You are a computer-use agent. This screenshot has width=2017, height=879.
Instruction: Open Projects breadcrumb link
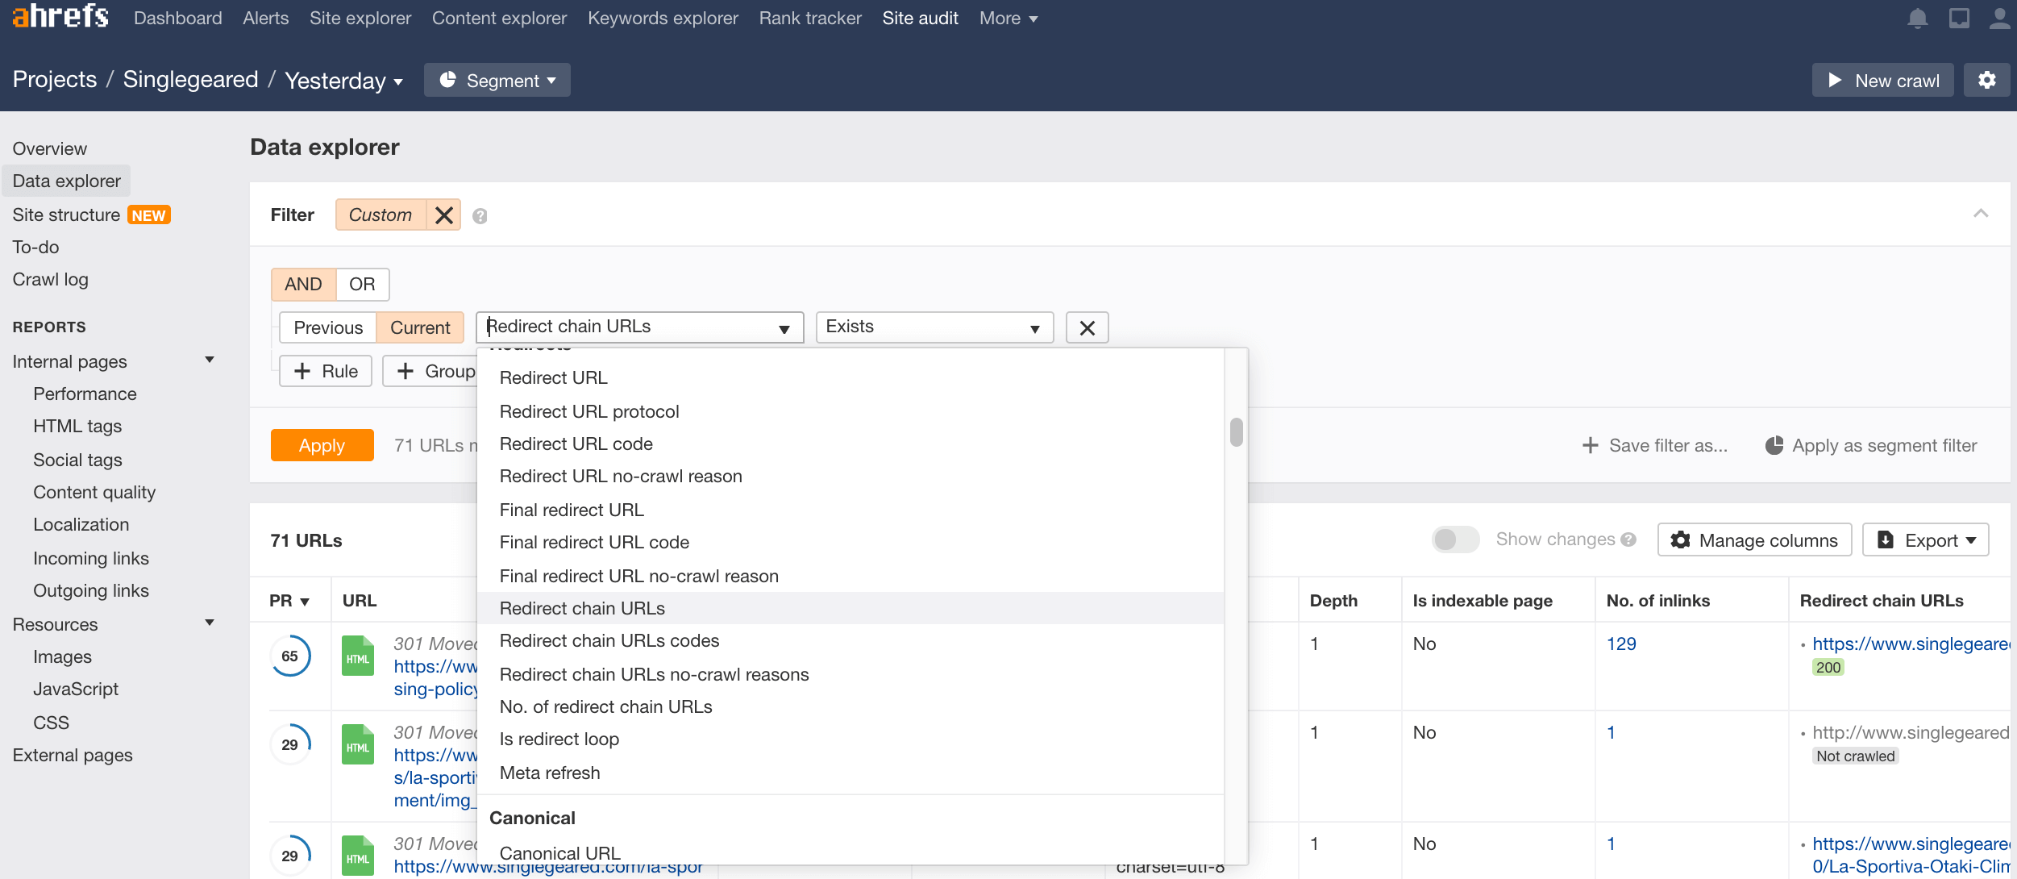click(x=55, y=79)
